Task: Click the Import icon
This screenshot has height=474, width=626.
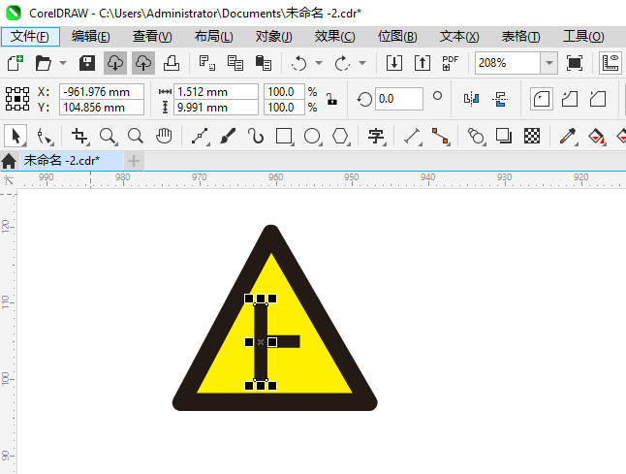Action: click(394, 63)
